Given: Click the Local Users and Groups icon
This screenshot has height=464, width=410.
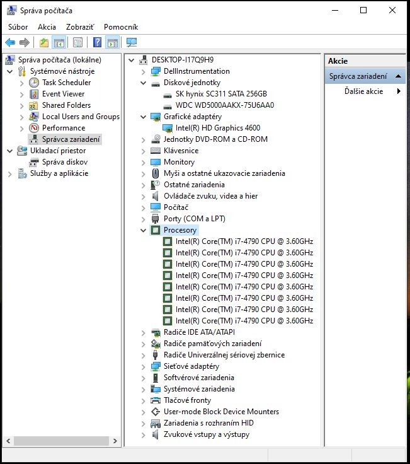Looking at the screenshot, I should [x=34, y=117].
